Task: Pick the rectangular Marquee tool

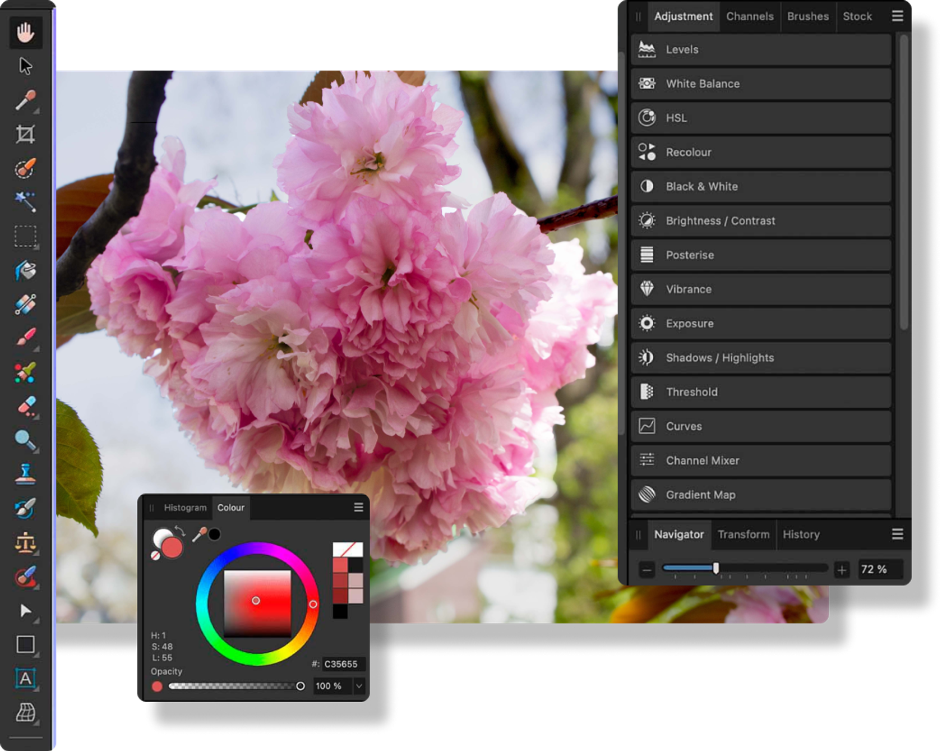Action: [x=25, y=237]
